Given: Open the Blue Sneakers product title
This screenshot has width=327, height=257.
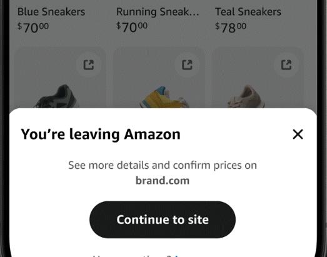Looking at the screenshot, I should [x=51, y=12].
